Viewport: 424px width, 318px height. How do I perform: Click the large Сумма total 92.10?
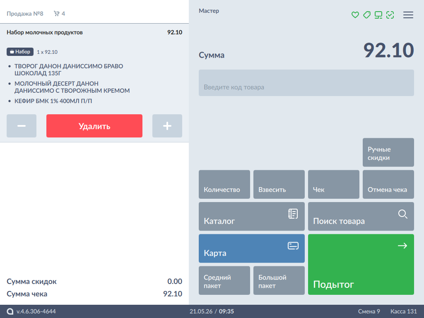pos(388,50)
